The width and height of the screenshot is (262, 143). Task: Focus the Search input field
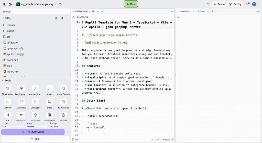click(35, 12)
